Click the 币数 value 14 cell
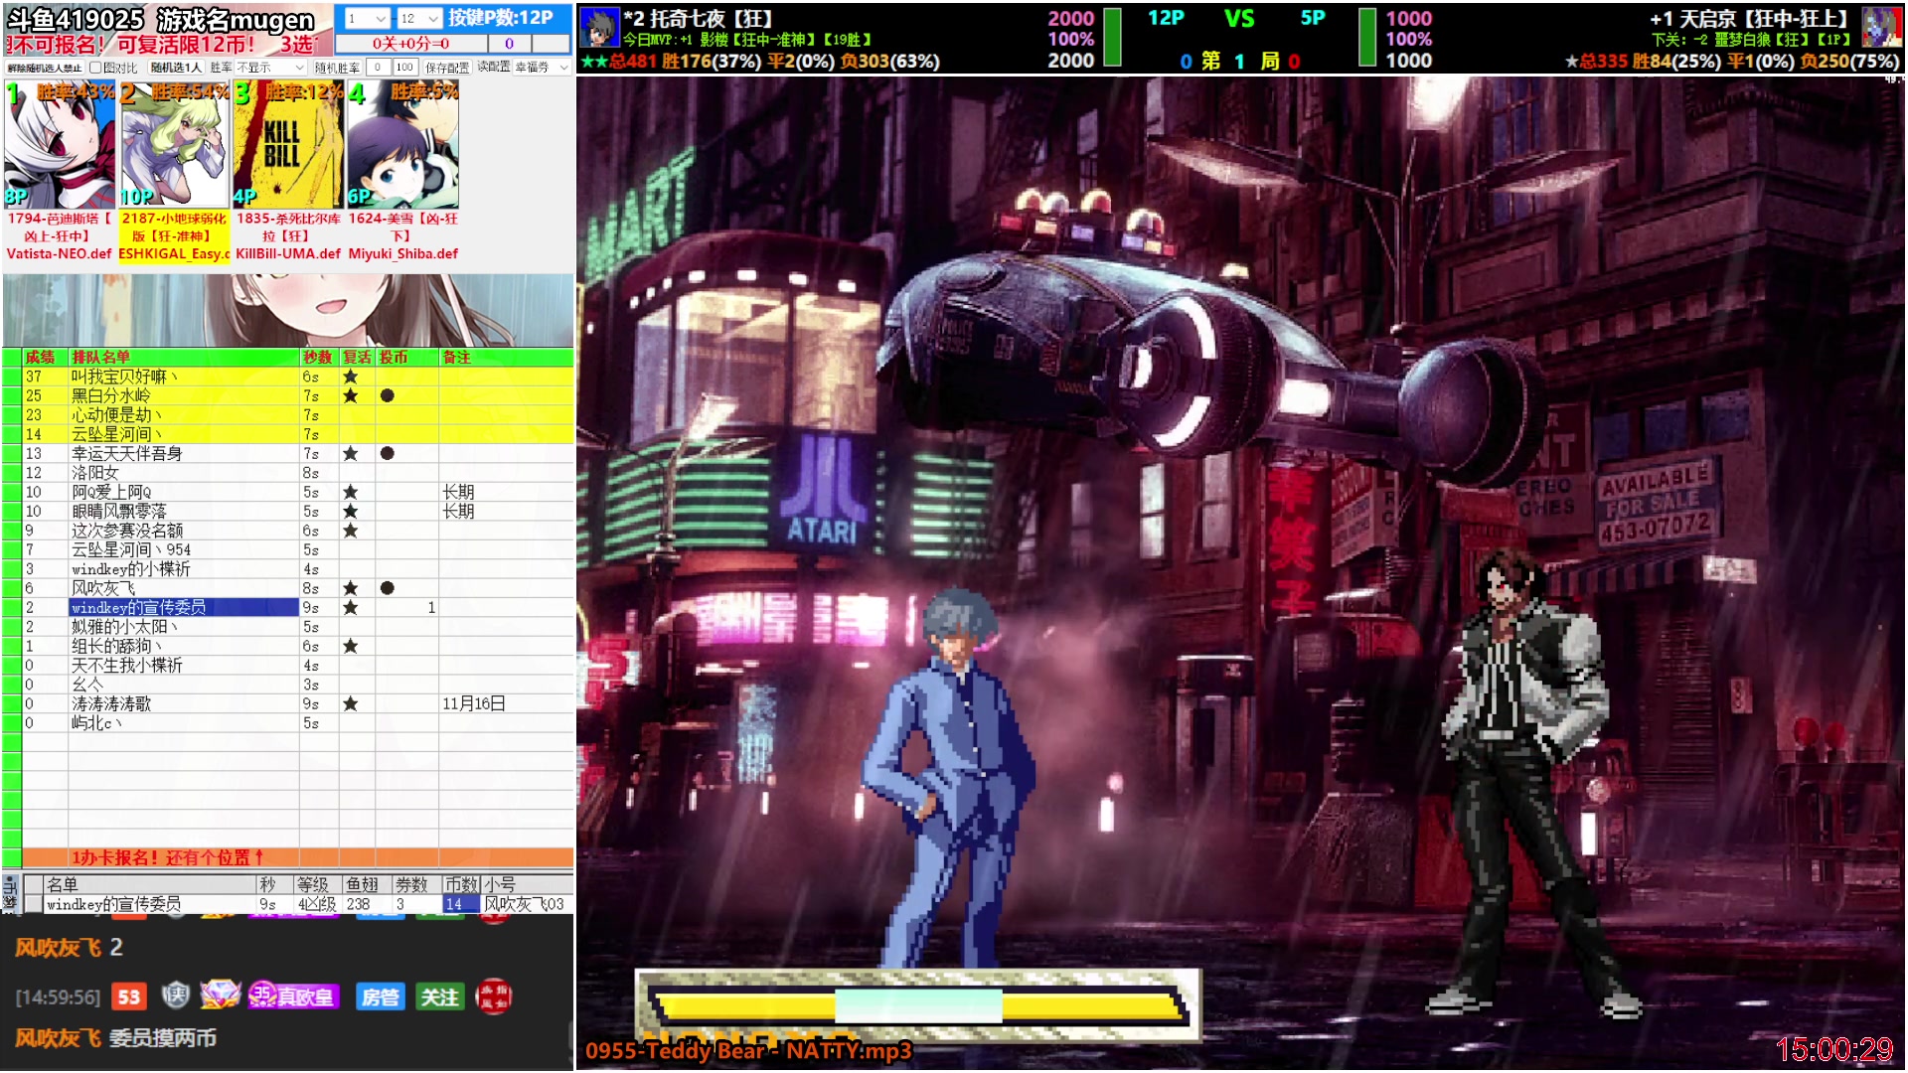Screen dimensions: 1908x1073 (x=460, y=904)
